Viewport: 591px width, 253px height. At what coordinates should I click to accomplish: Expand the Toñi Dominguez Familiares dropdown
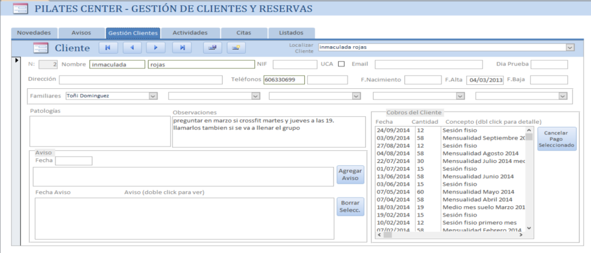(x=153, y=96)
